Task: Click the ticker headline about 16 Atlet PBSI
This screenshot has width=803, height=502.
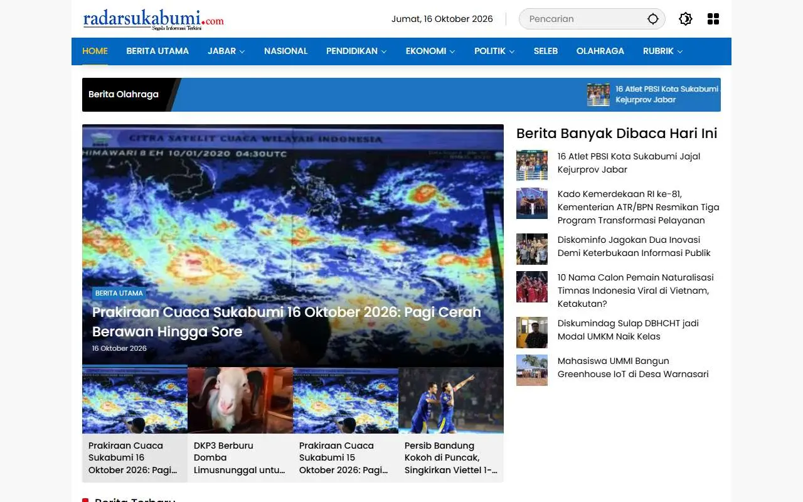Action: [x=667, y=94]
